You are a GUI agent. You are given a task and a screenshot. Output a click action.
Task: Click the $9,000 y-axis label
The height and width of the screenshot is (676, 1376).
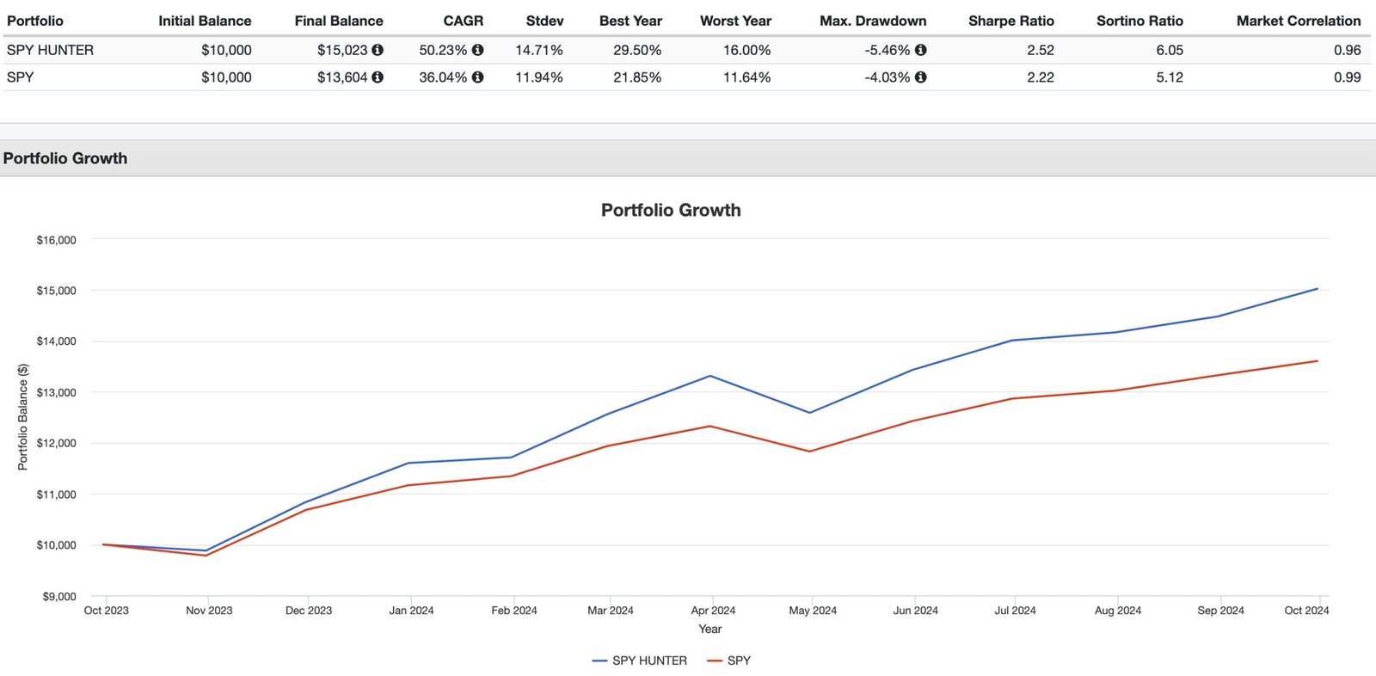[x=59, y=596]
